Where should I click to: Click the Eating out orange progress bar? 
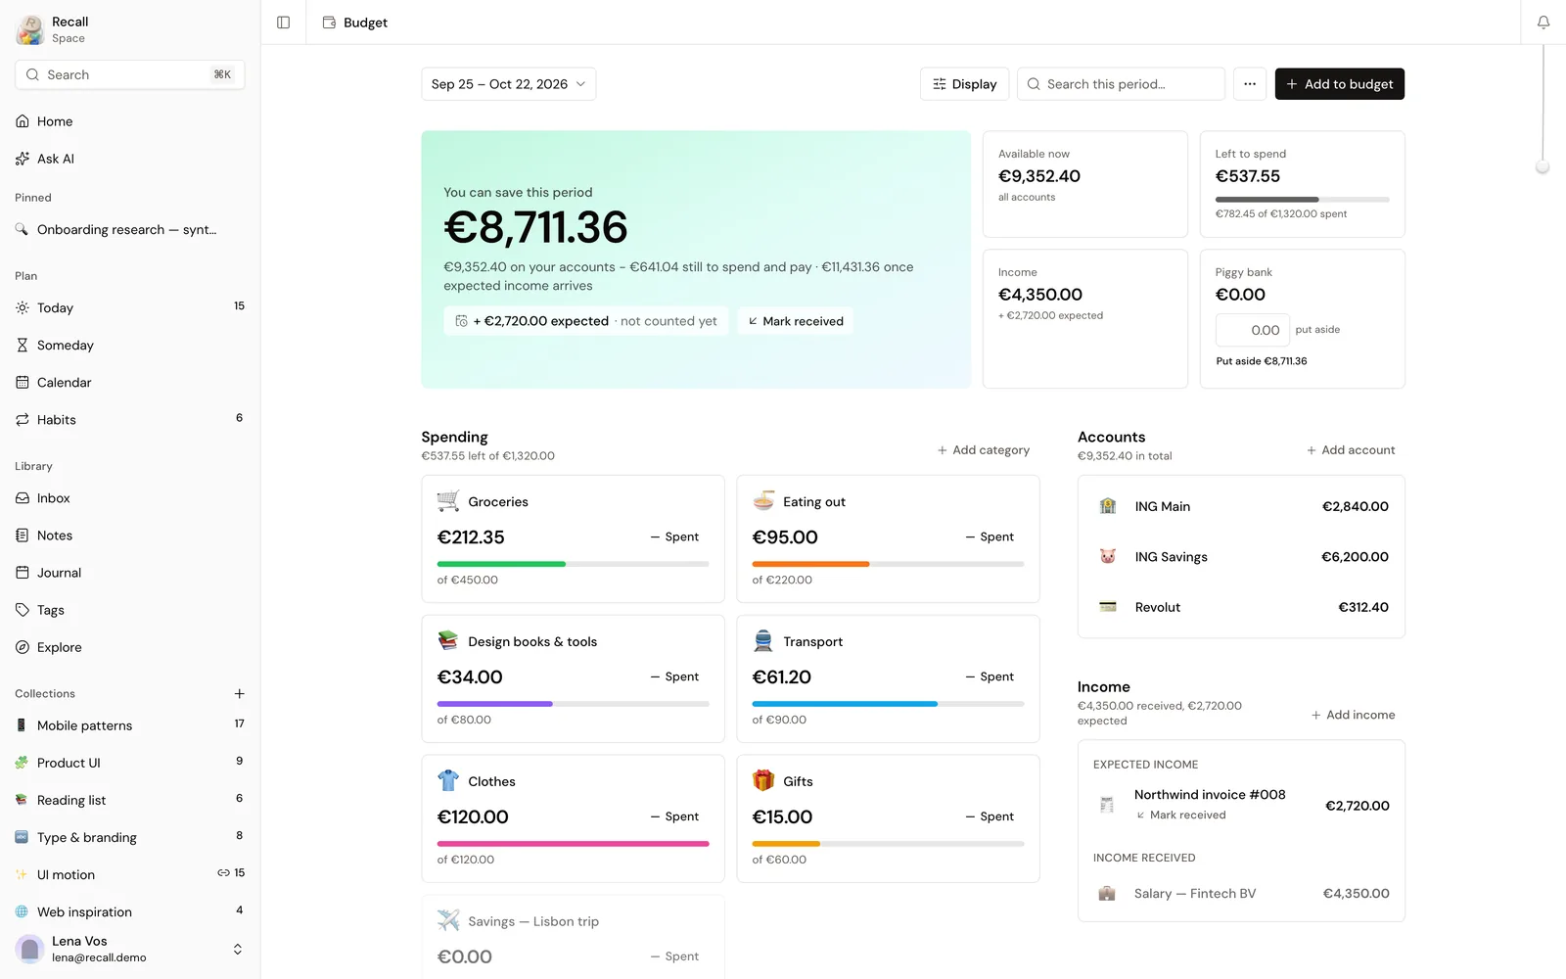coord(888,564)
